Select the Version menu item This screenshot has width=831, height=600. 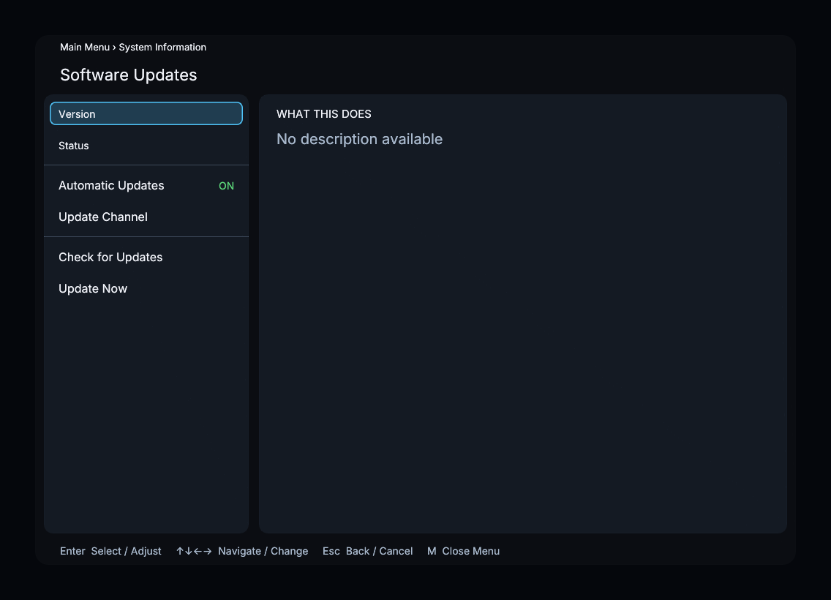[146, 113]
